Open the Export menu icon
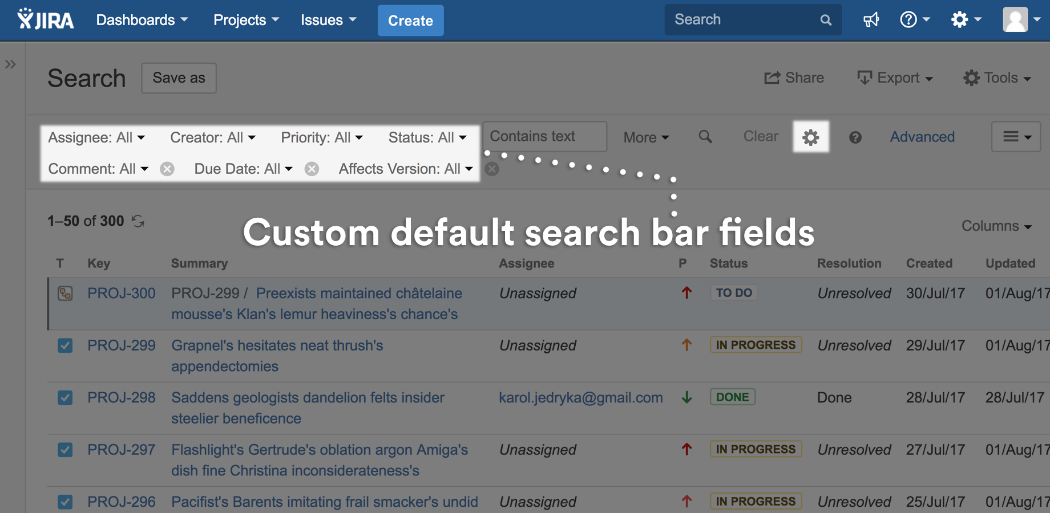This screenshot has height=513, width=1050. point(865,78)
